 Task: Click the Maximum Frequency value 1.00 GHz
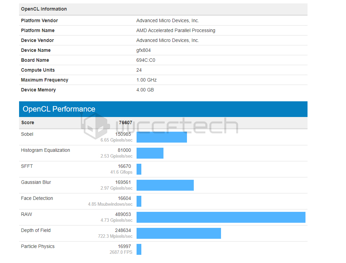(x=146, y=80)
